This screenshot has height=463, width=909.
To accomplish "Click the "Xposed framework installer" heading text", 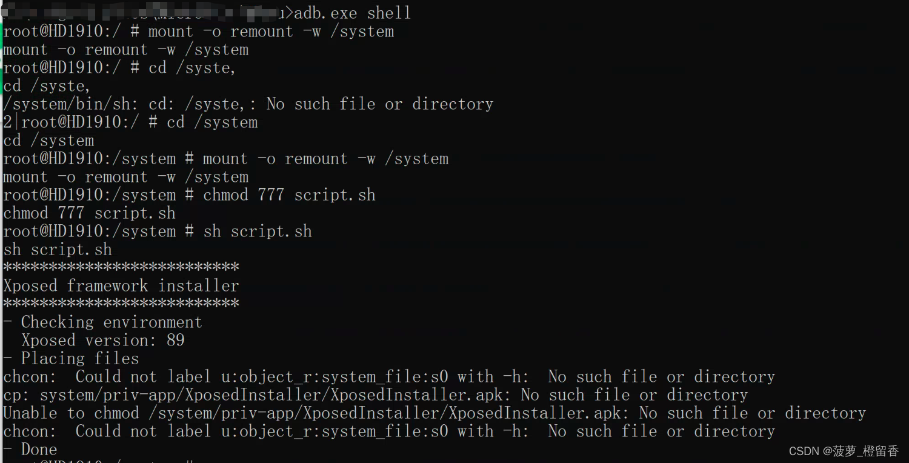I will point(121,286).
